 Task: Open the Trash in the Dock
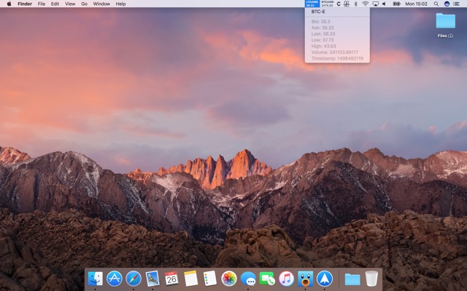click(x=371, y=279)
